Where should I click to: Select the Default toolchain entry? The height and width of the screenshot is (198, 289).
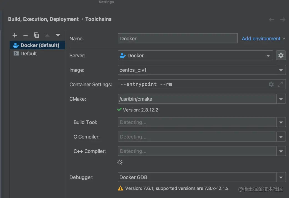(x=37, y=54)
